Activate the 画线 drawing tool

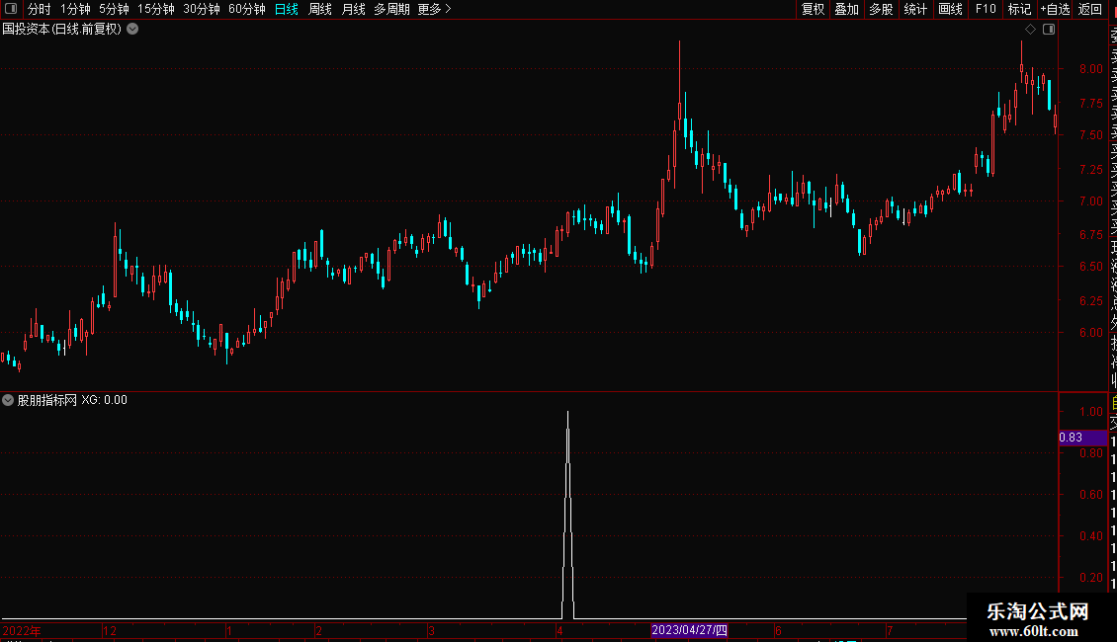pyautogui.click(x=950, y=9)
